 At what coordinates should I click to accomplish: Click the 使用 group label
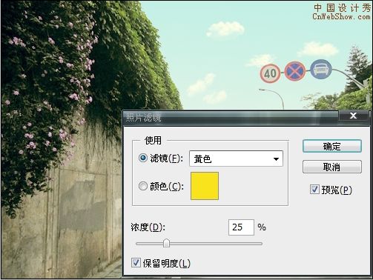tap(153, 140)
